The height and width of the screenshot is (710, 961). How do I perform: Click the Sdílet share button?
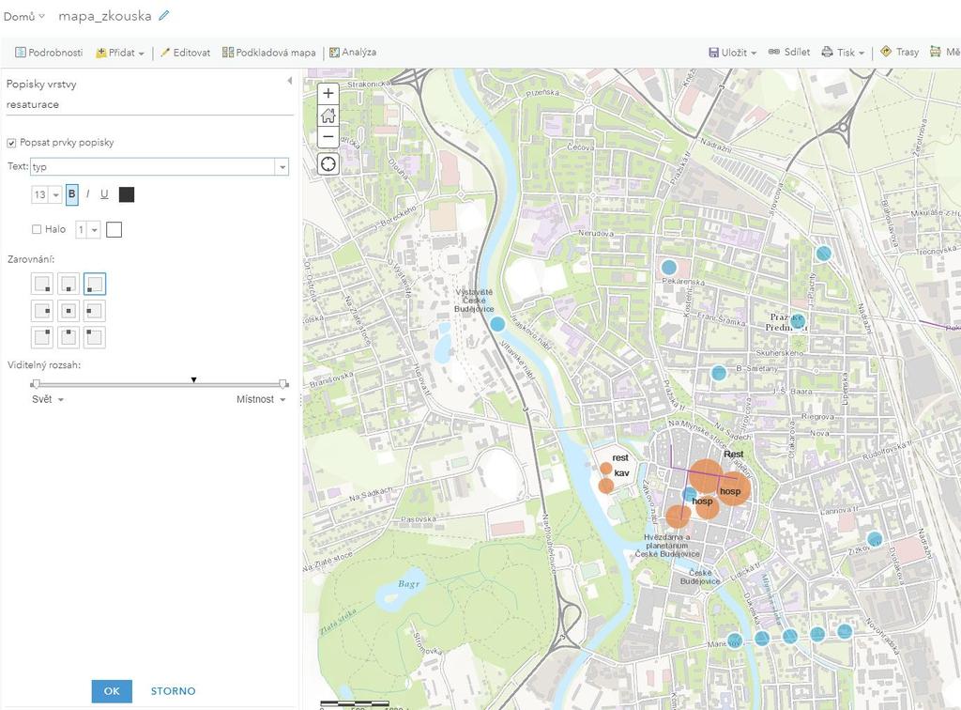(789, 53)
